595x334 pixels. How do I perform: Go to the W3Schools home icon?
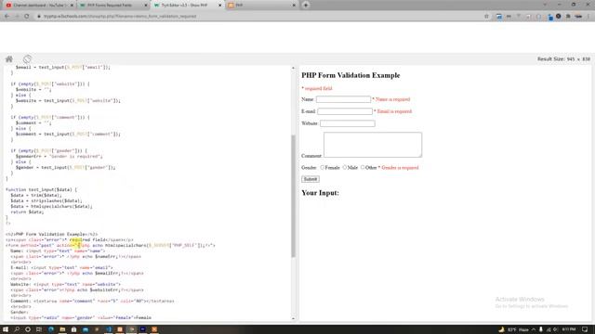click(9, 59)
